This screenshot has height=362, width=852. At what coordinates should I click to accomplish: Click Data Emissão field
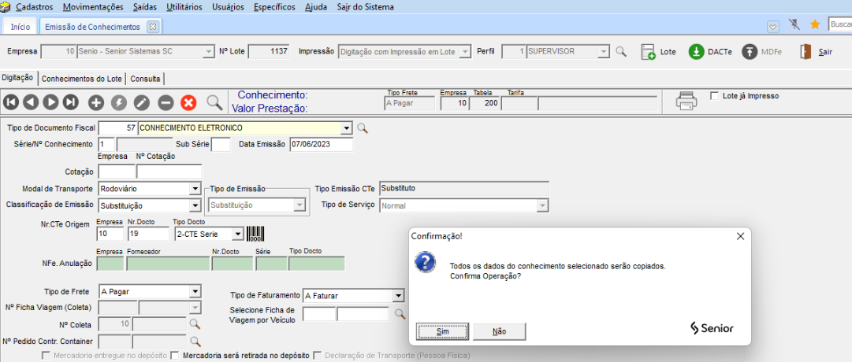[321, 144]
